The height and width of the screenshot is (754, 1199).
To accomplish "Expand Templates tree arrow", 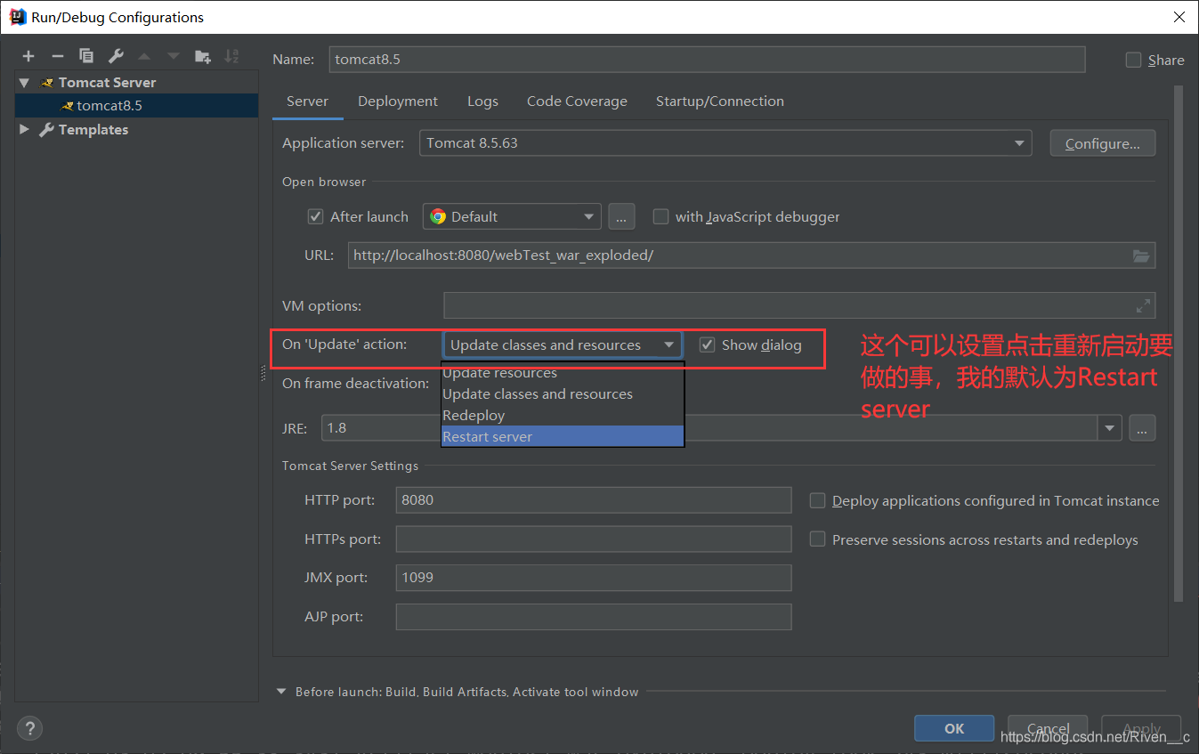I will coord(24,129).
